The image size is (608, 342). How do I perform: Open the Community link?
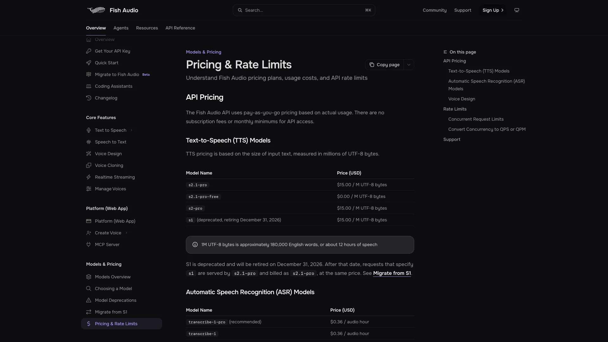pyautogui.click(x=434, y=10)
